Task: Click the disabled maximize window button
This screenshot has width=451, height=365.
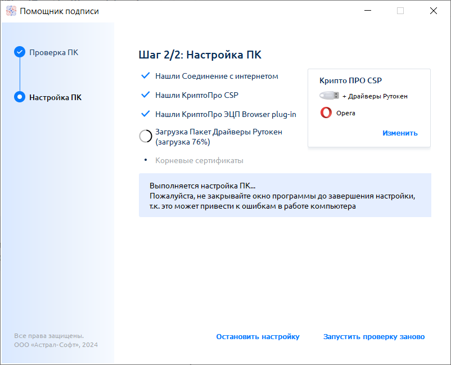Action: [400, 11]
